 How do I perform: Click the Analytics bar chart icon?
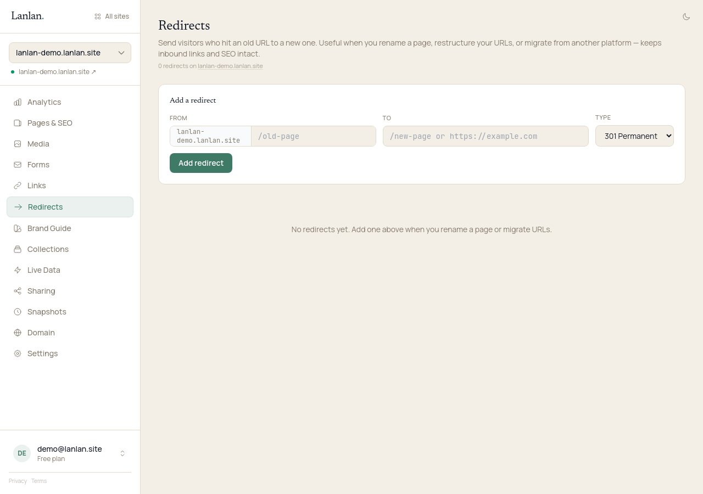18,102
